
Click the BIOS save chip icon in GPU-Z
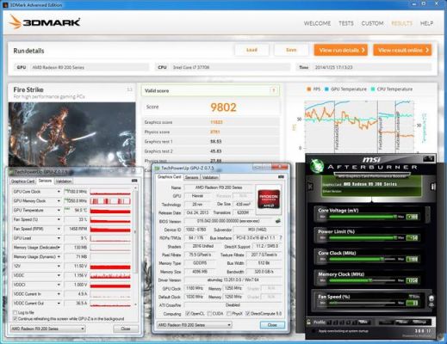(x=277, y=221)
